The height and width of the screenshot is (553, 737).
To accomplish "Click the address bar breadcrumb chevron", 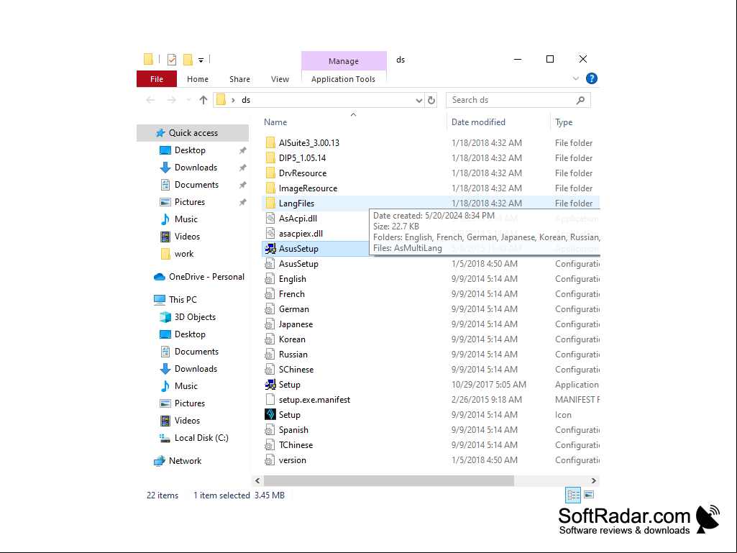I will [x=233, y=100].
